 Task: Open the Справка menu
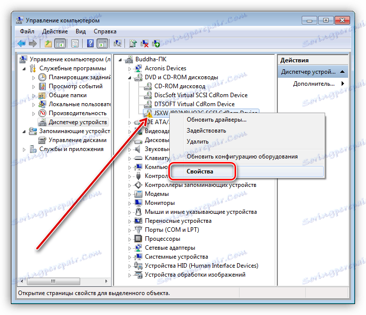coord(105,31)
